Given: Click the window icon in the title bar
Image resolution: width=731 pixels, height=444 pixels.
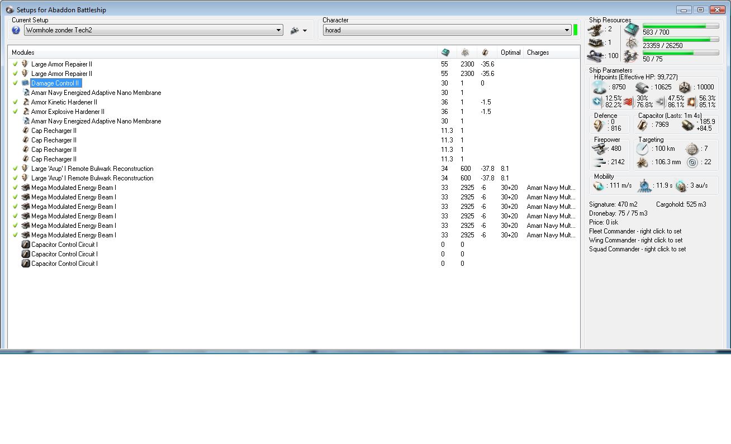Looking at the screenshot, I should pyautogui.click(x=10, y=9).
